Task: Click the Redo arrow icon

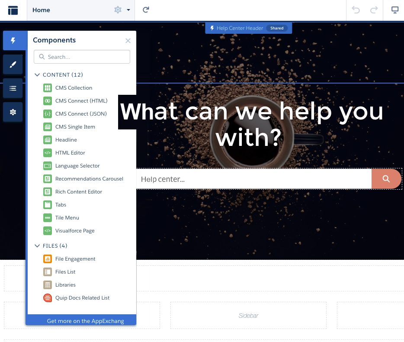Action: coord(374,10)
